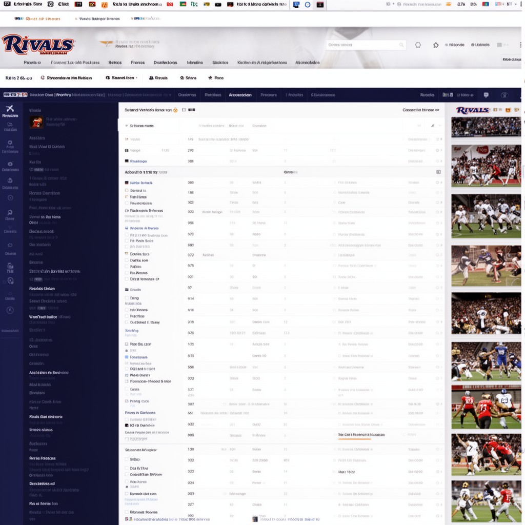
Task: Open the 'Dionfeotoins' header navigation item
Action: pos(166,63)
